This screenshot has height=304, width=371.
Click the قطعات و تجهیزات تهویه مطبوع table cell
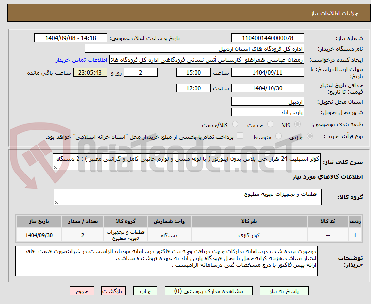[125, 235]
